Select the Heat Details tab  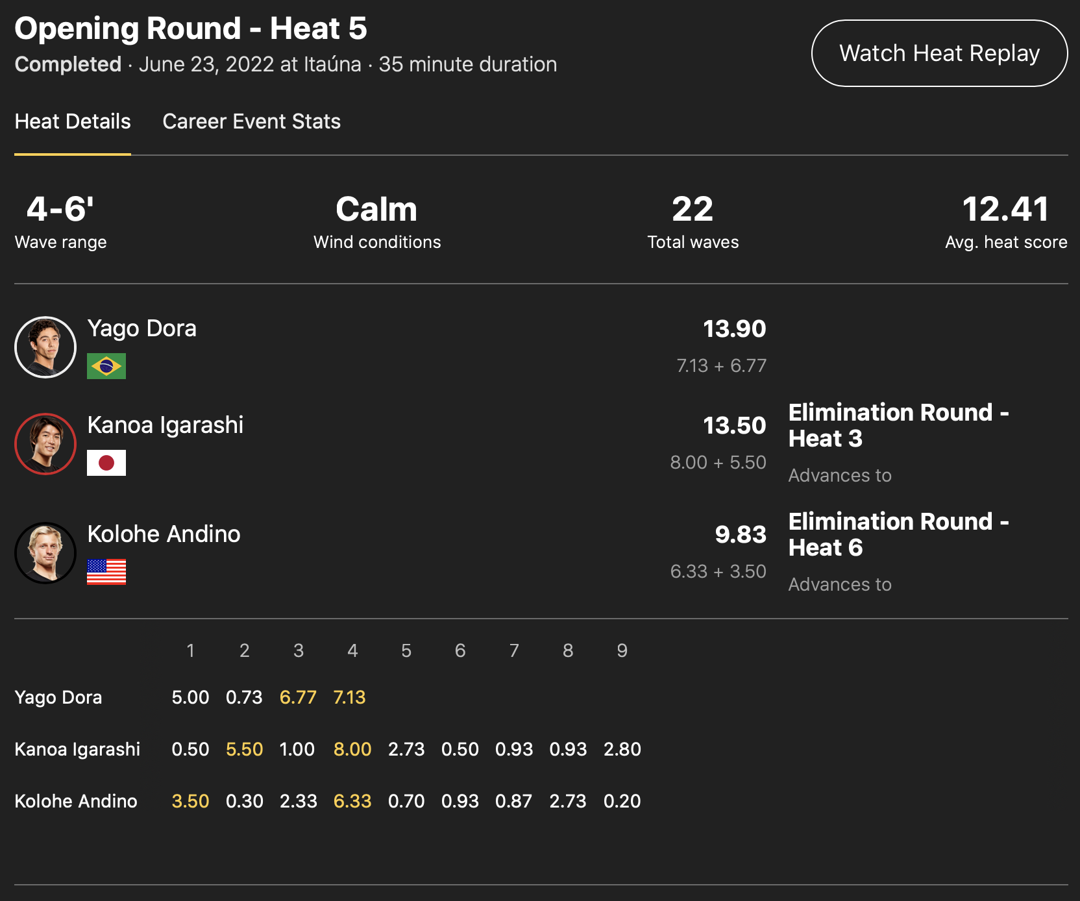(73, 121)
